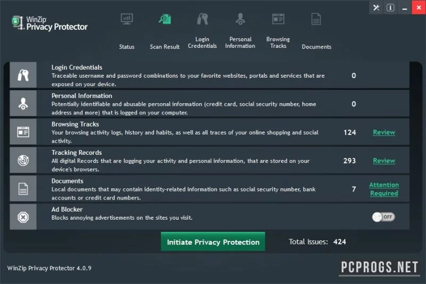Select the Browsing Tracks row title
426x284 pixels.
point(75,124)
